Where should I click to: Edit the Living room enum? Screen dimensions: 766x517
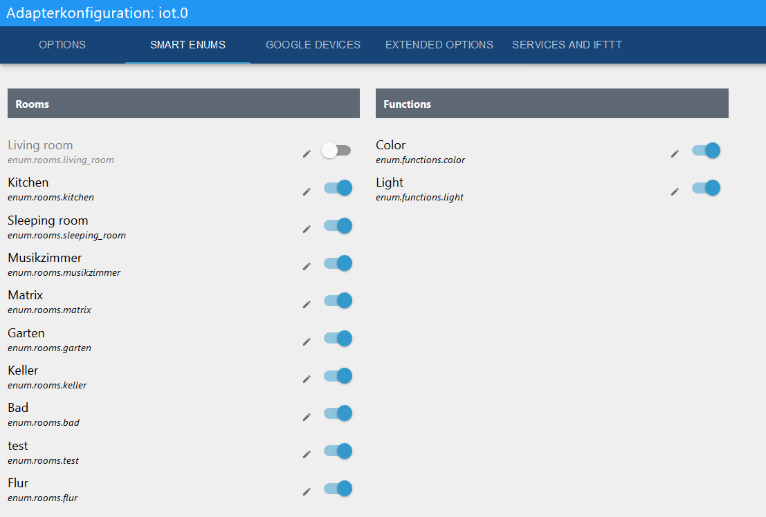(307, 153)
